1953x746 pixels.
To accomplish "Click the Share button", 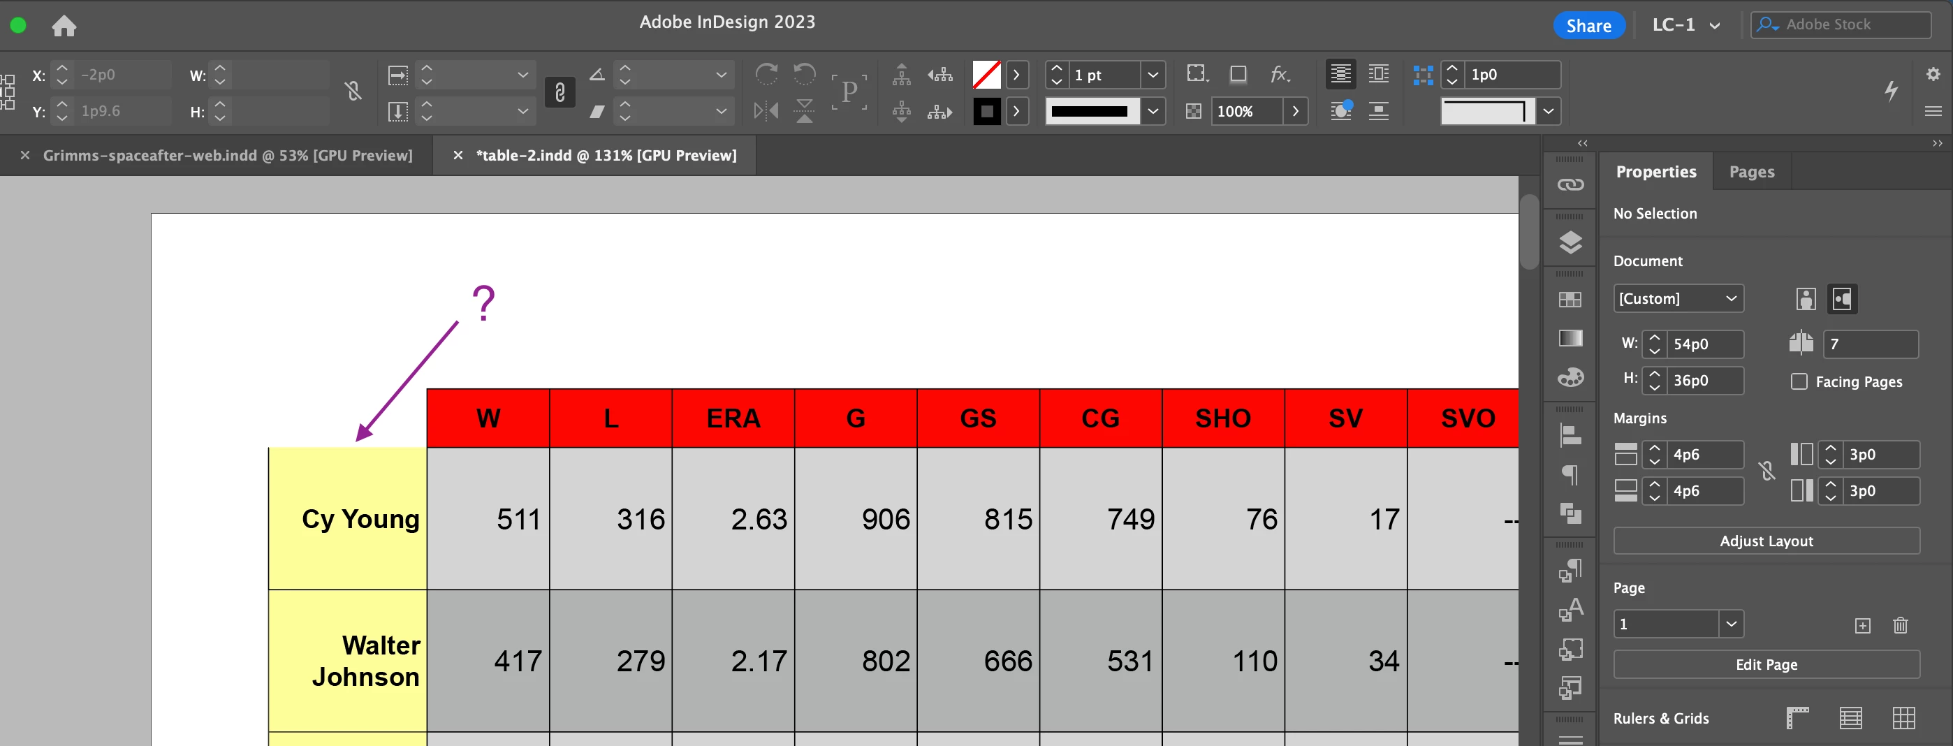I will pyautogui.click(x=1588, y=25).
